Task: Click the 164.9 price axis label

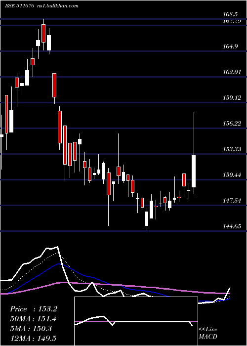Action: pos(231,46)
